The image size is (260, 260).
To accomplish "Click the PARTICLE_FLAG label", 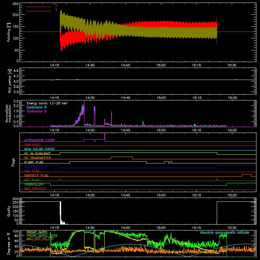I will (x=36, y=175).
